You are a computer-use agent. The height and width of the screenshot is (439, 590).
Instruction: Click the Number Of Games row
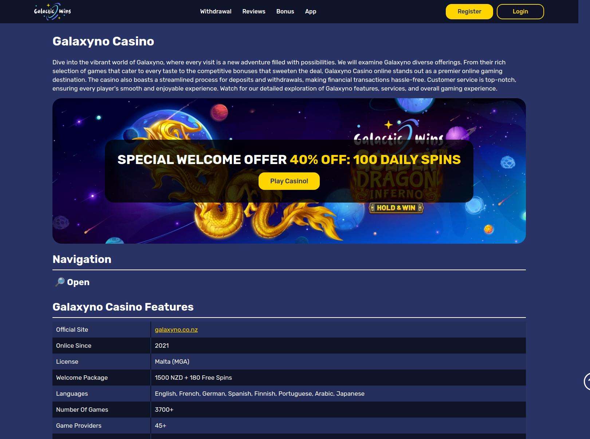(102, 410)
